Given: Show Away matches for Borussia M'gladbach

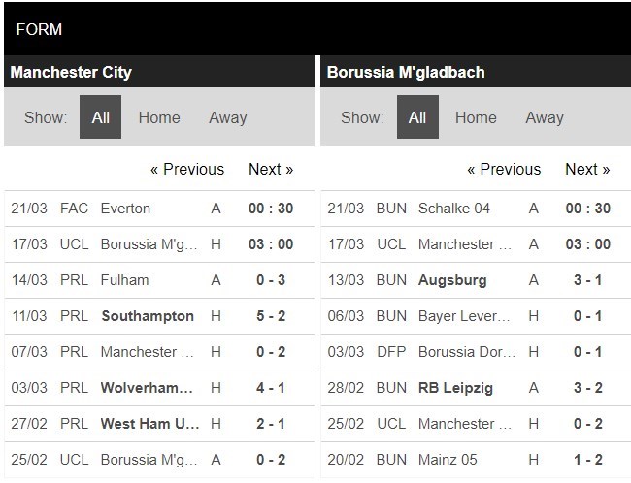Looking at the screenshot, I should (545, 117).
